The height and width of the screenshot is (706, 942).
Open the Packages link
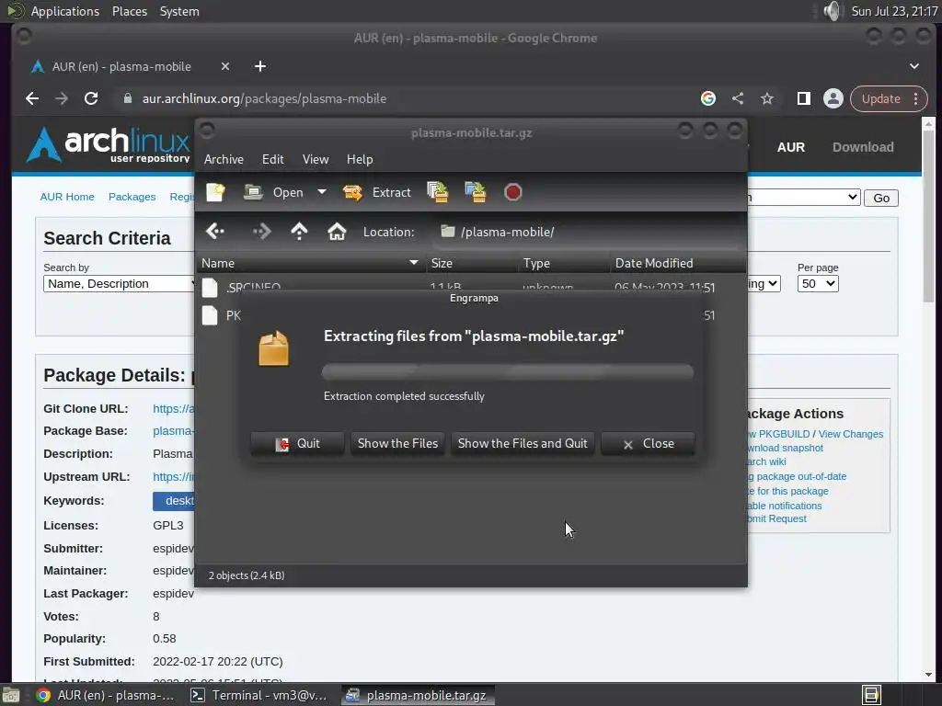click(132, 197)
